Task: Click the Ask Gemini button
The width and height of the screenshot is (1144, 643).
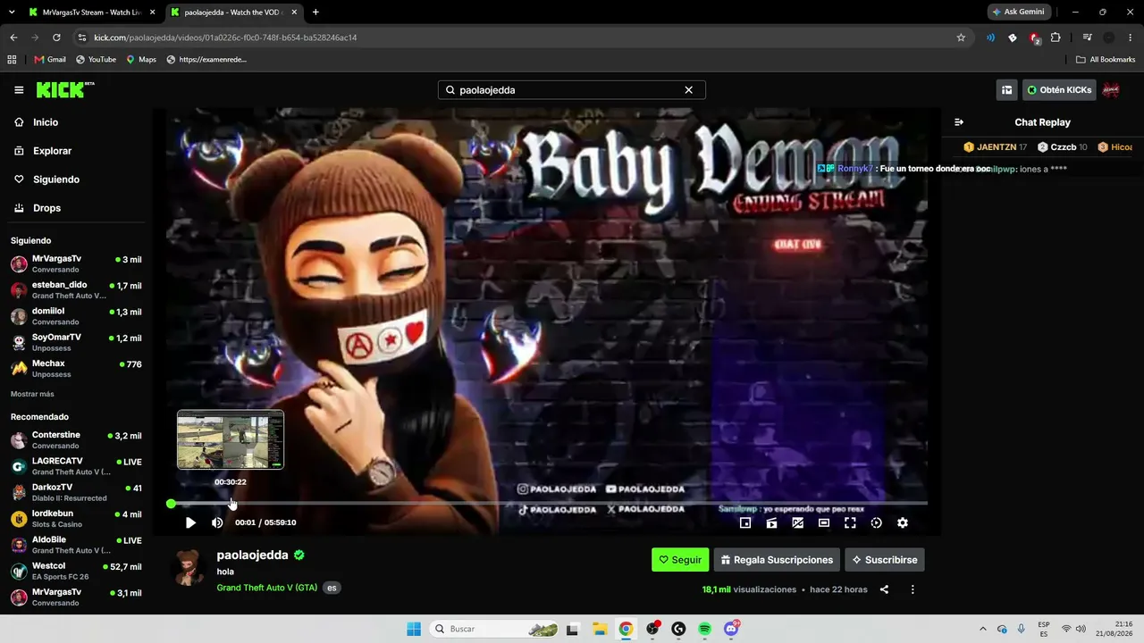Action: click(1018, 13)
